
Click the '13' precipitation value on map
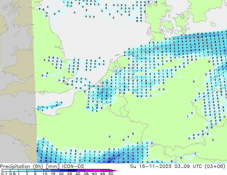click(113, 159)
